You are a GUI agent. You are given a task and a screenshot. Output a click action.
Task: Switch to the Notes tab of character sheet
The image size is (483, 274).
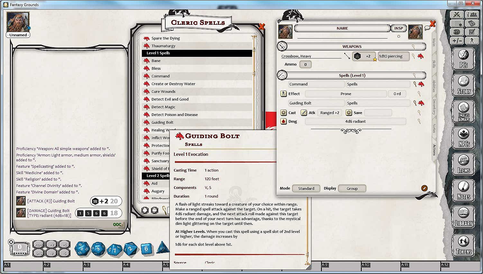coord(434,128)
